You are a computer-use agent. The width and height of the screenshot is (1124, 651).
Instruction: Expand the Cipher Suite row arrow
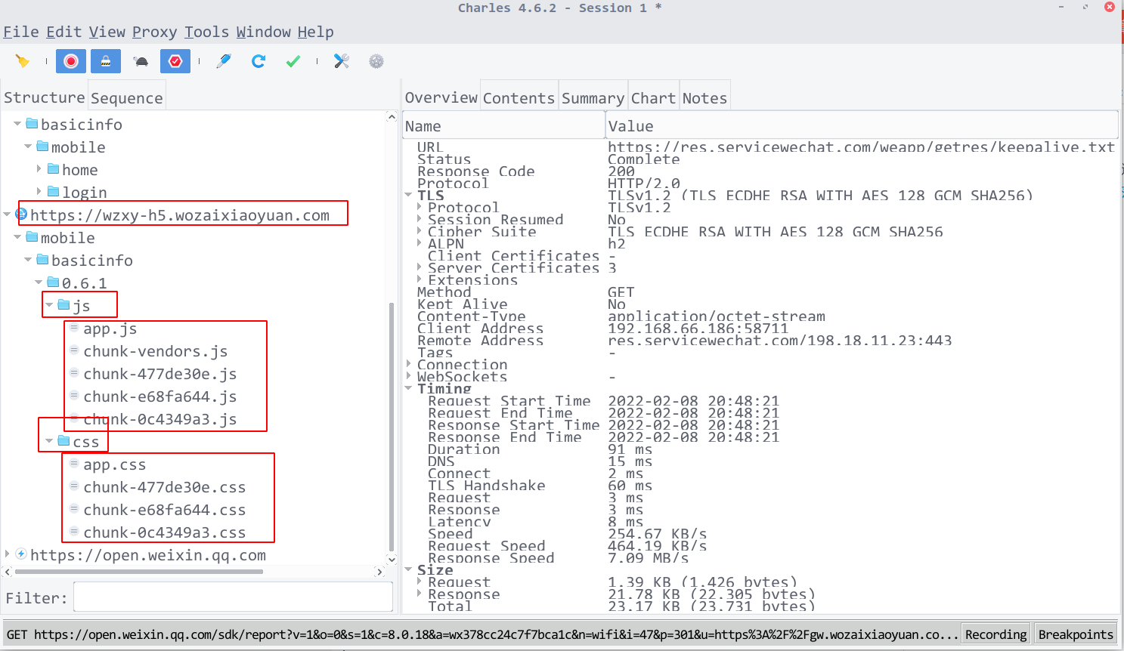(420, 231)
